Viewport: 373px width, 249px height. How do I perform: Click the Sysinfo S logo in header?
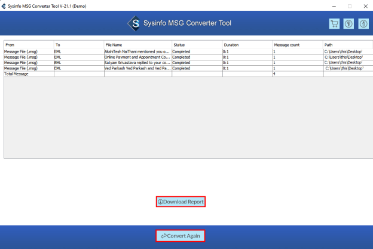click(133, 23)
